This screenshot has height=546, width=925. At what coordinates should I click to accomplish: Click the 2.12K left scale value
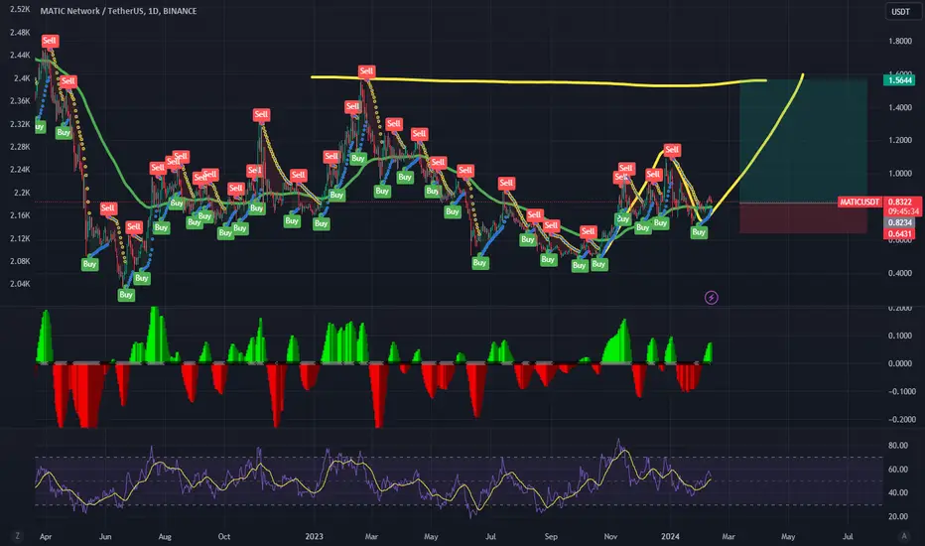20,238
